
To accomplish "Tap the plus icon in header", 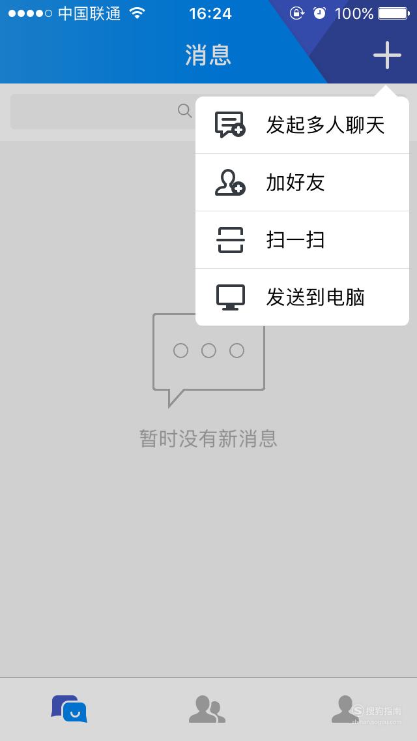I will 387,55.
